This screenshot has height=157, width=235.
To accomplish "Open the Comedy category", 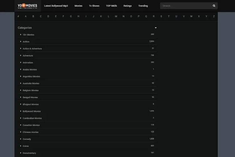I will [x=27, y=139].
